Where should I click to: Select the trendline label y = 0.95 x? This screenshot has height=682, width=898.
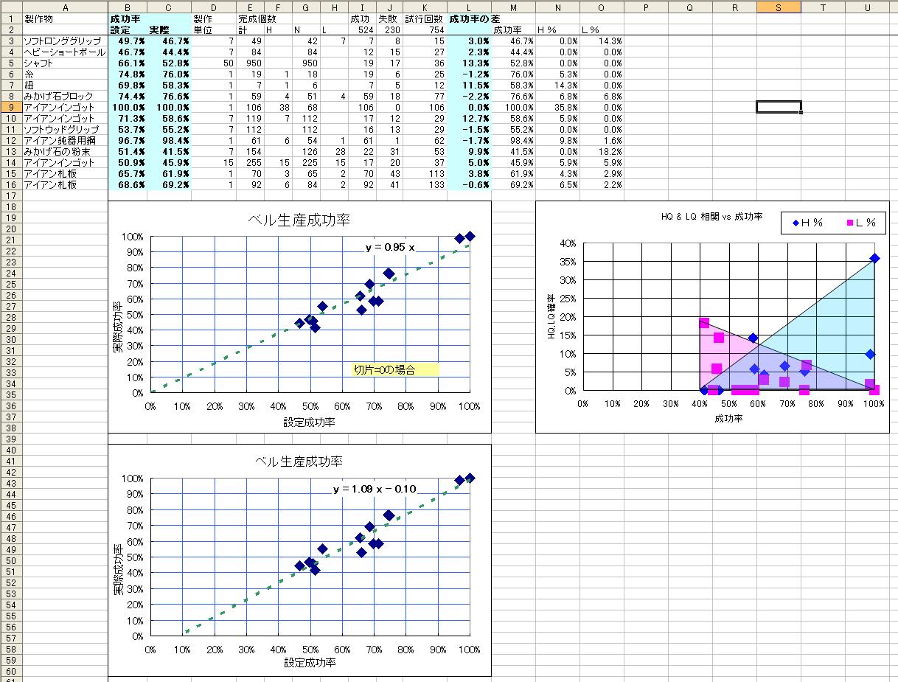(x=390, y=248)
